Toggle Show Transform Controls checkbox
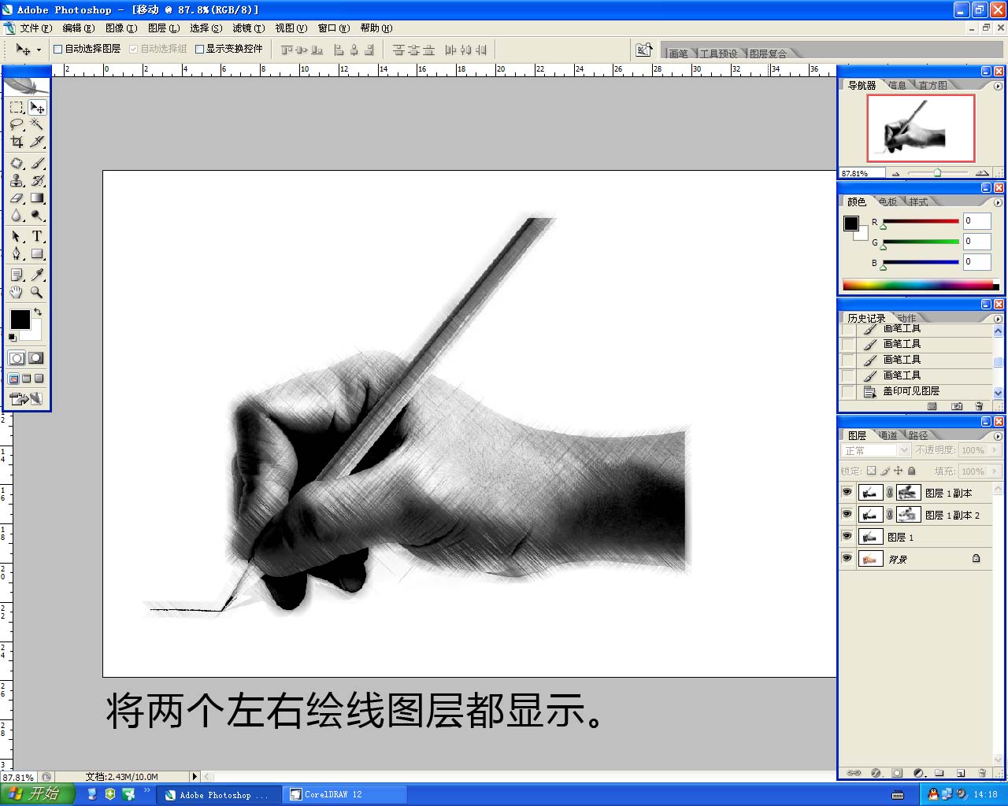This screenshot has width=1008, height=806. pos(199,49)
